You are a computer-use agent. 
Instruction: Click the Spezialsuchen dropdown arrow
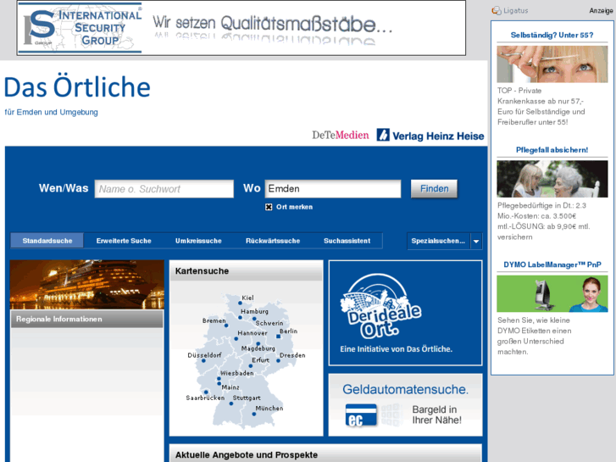pos(476,241)
